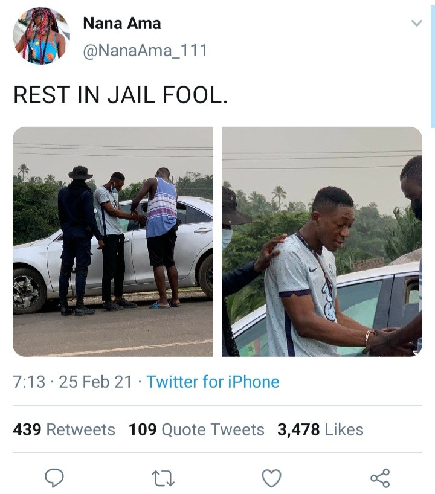Tap the Twitter for iPhone link
The width and height of the screenshot is (435, 494).
pyautogui.click(x=213, y=382)
